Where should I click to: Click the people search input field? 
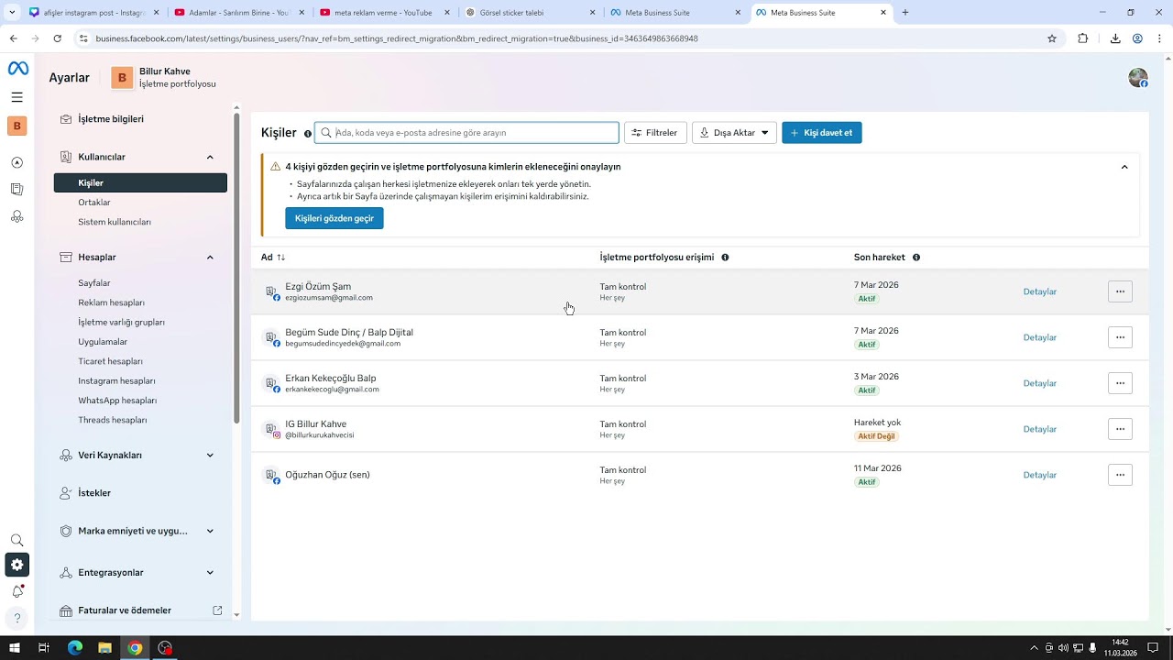pyautogui.click(x=466, y=133)
